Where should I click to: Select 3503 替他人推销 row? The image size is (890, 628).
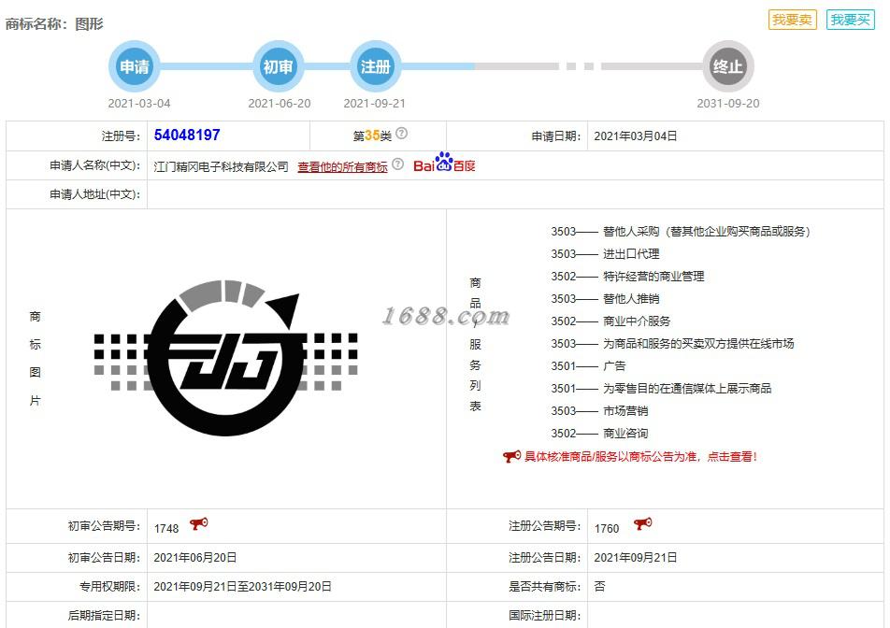point(605,299)
